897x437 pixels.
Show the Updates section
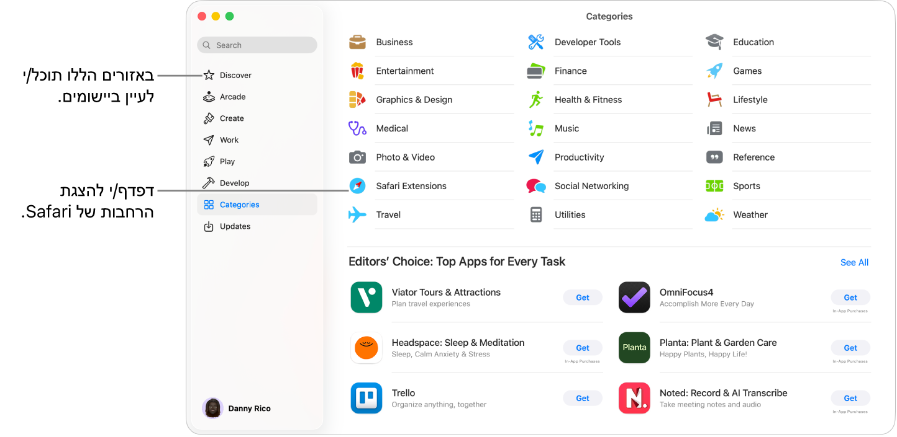pos(257,226)
